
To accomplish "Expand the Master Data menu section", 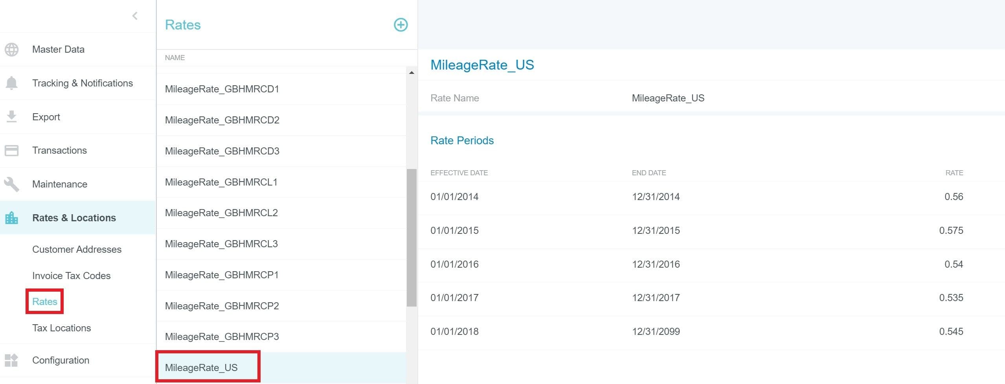I will 58,50.
